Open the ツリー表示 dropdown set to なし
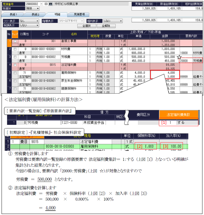 pyautogui.click(x=29, y=21)
